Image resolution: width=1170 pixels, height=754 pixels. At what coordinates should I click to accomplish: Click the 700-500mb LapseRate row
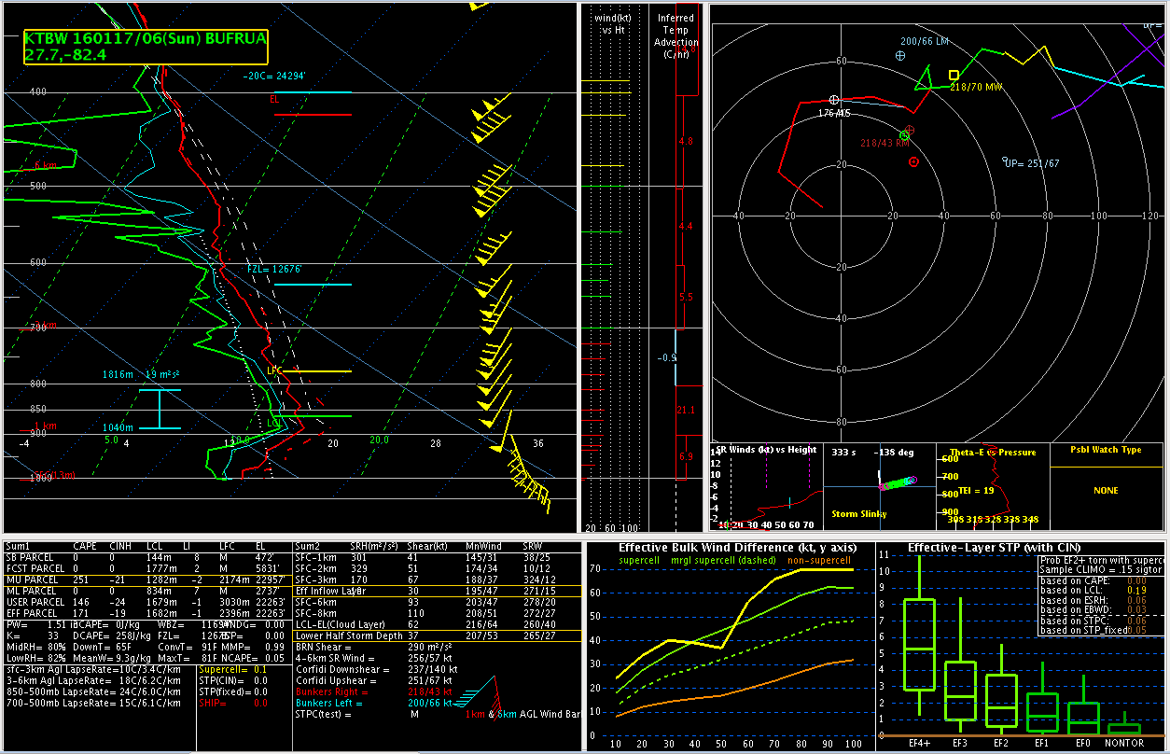[93, 703]
